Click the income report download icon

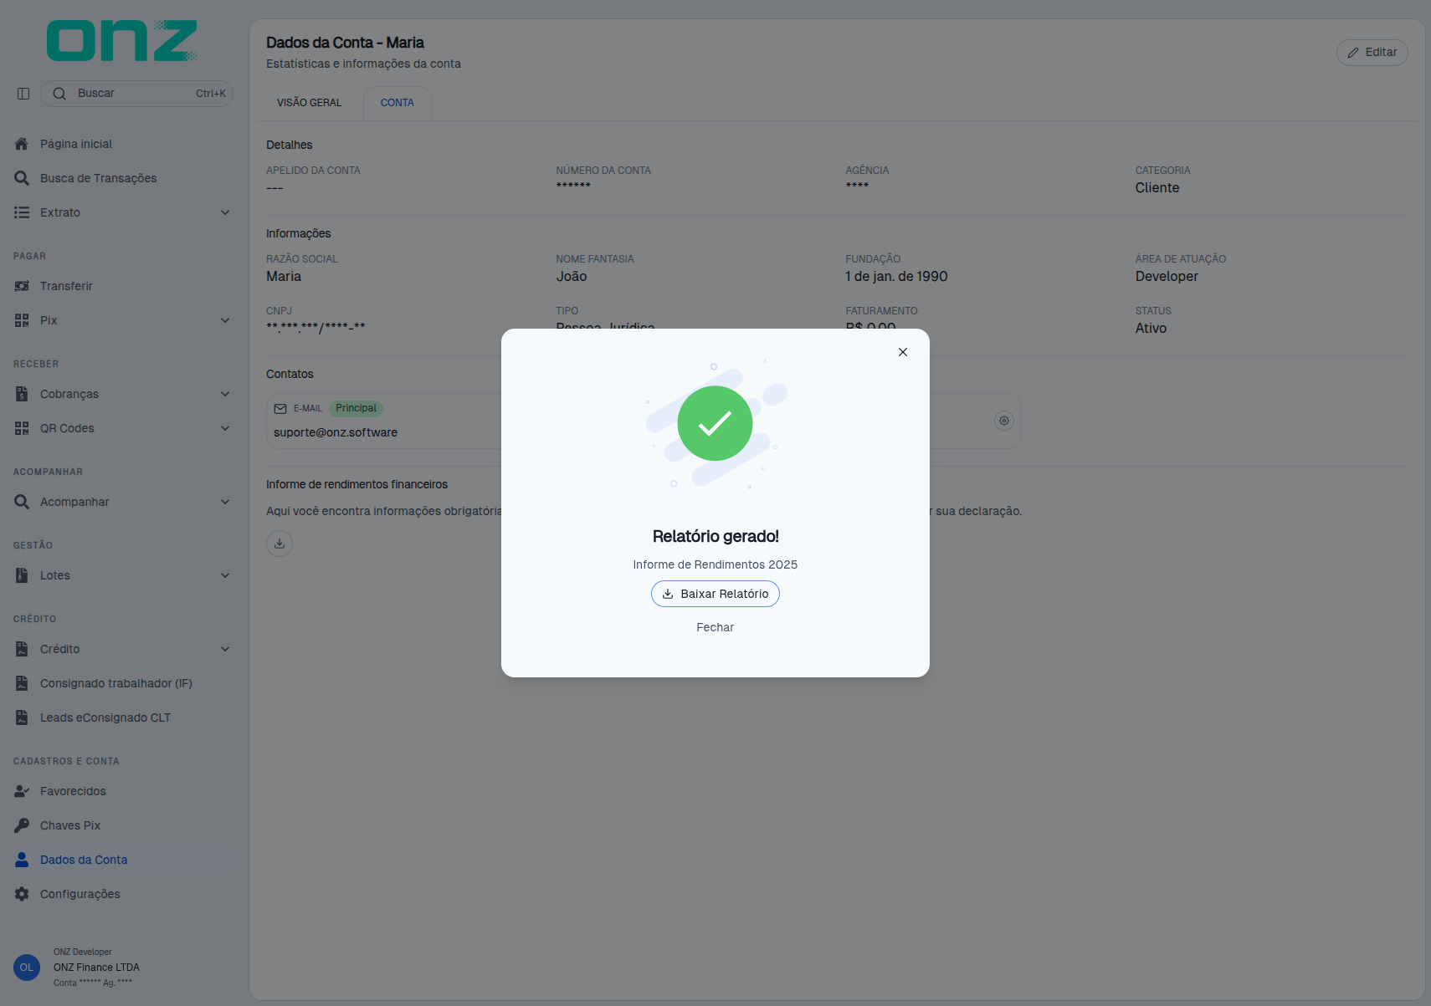pos(280,544)
